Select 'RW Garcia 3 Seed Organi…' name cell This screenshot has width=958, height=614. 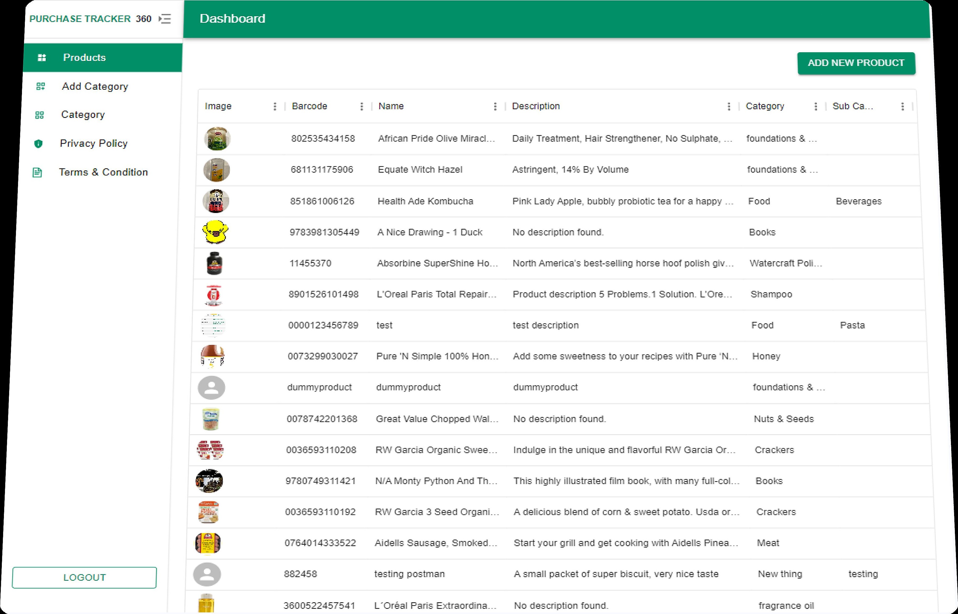click(x=437, y=512)
